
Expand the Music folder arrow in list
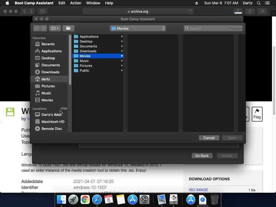tap(122, 61)
